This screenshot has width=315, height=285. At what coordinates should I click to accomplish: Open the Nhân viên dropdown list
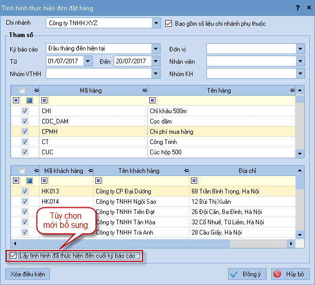(301, 61)
